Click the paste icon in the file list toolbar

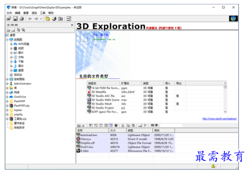click(133, 125)
